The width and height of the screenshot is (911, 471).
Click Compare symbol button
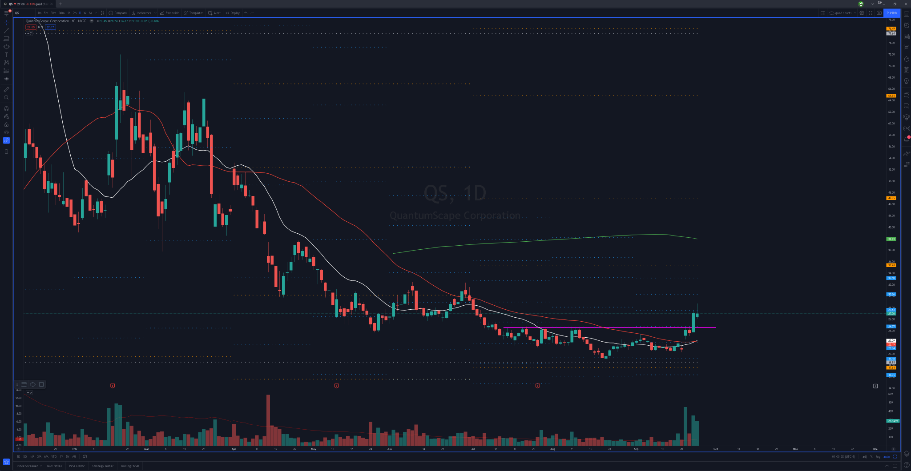(118, 13)
